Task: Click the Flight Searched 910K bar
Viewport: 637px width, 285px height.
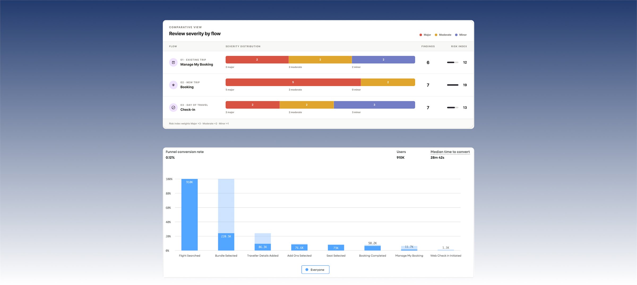Action: (x=190, y=215)
